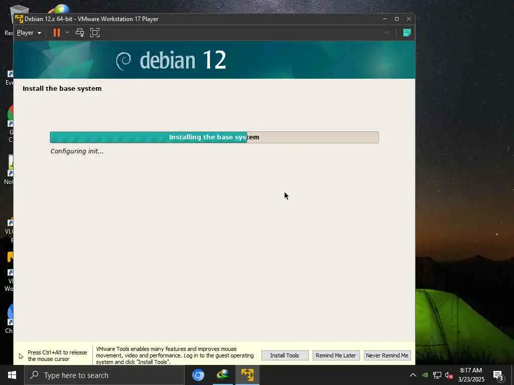Open the Internet Download Manager taskbar icon
The width and height of the screenshot is (514, 385).
click(x=222, y=375)
